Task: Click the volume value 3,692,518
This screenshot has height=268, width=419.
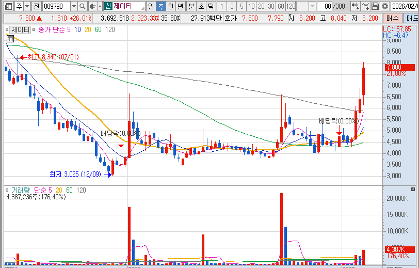Action: (115, 18)
